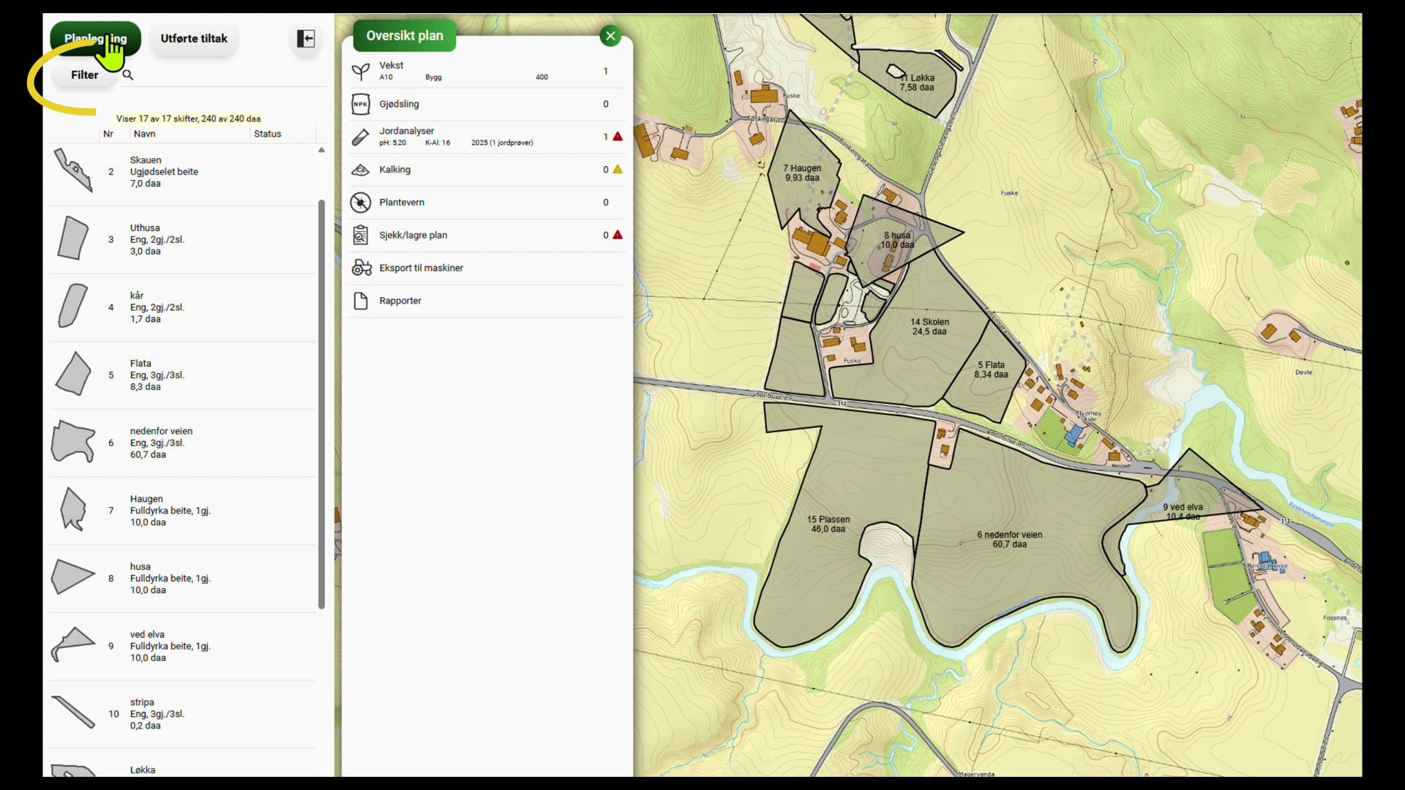This screenshot has height=790, width=1405.
Task: Select field row ved elva Fulldyrka beite
Action: pyautogui.click(x=183, y=647)
